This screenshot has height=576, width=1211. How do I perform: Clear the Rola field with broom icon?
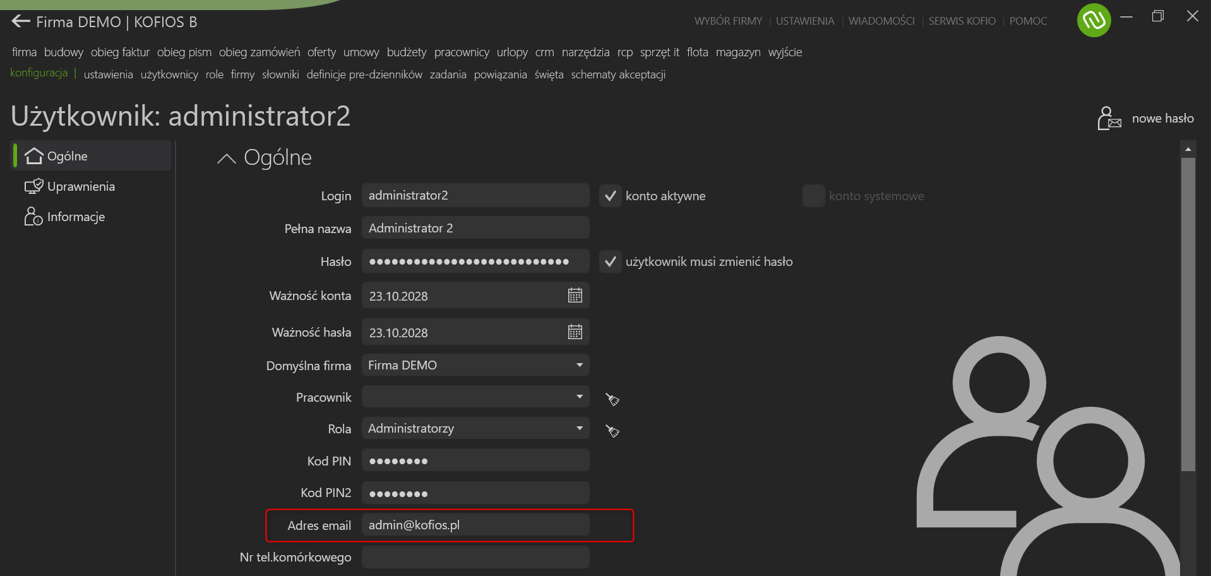pos(612,431)
